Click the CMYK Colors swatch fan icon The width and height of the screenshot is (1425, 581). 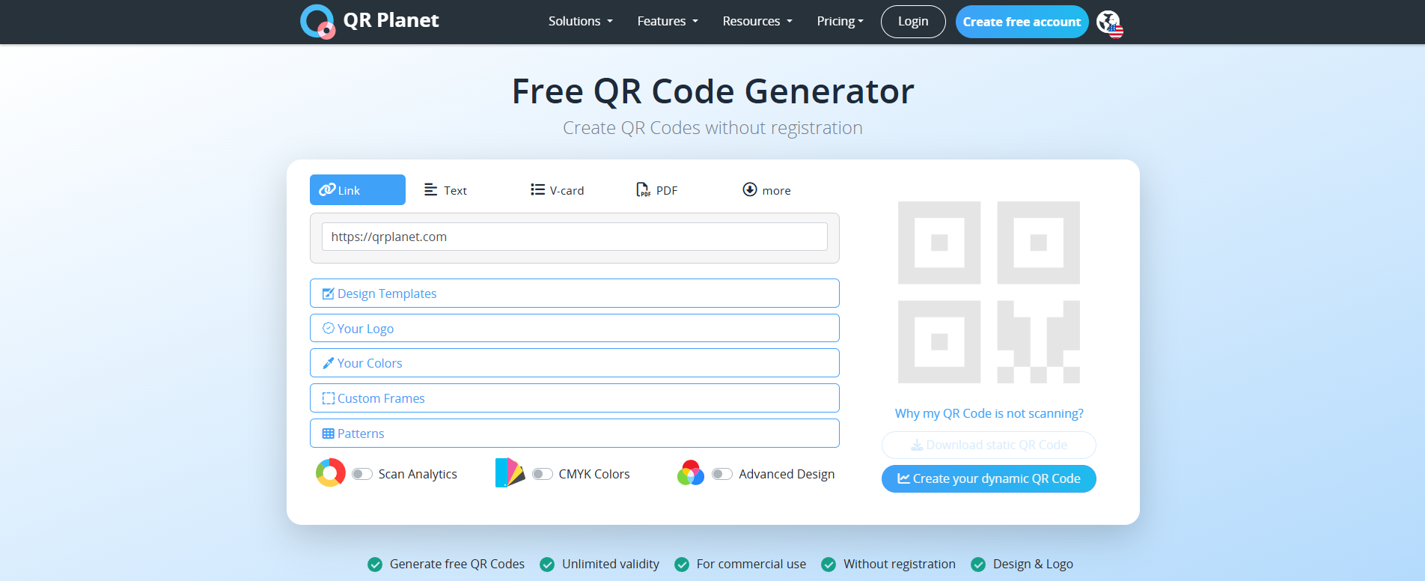click(x=510, y=473)
